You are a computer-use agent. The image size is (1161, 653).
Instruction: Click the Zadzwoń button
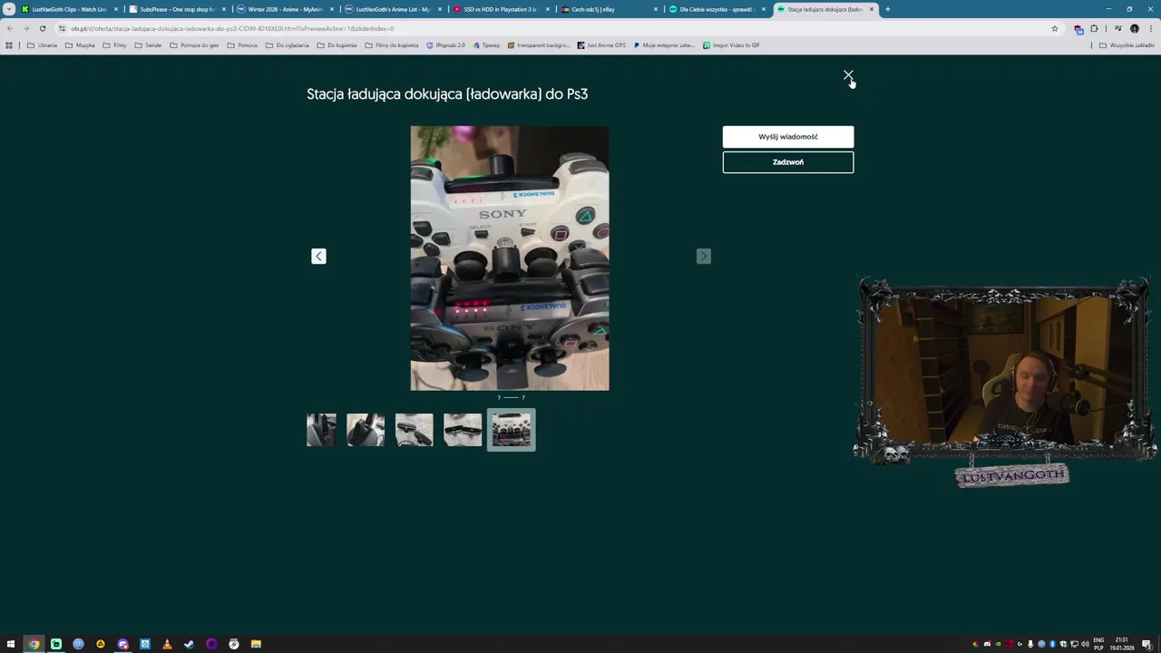pos(788,162)
